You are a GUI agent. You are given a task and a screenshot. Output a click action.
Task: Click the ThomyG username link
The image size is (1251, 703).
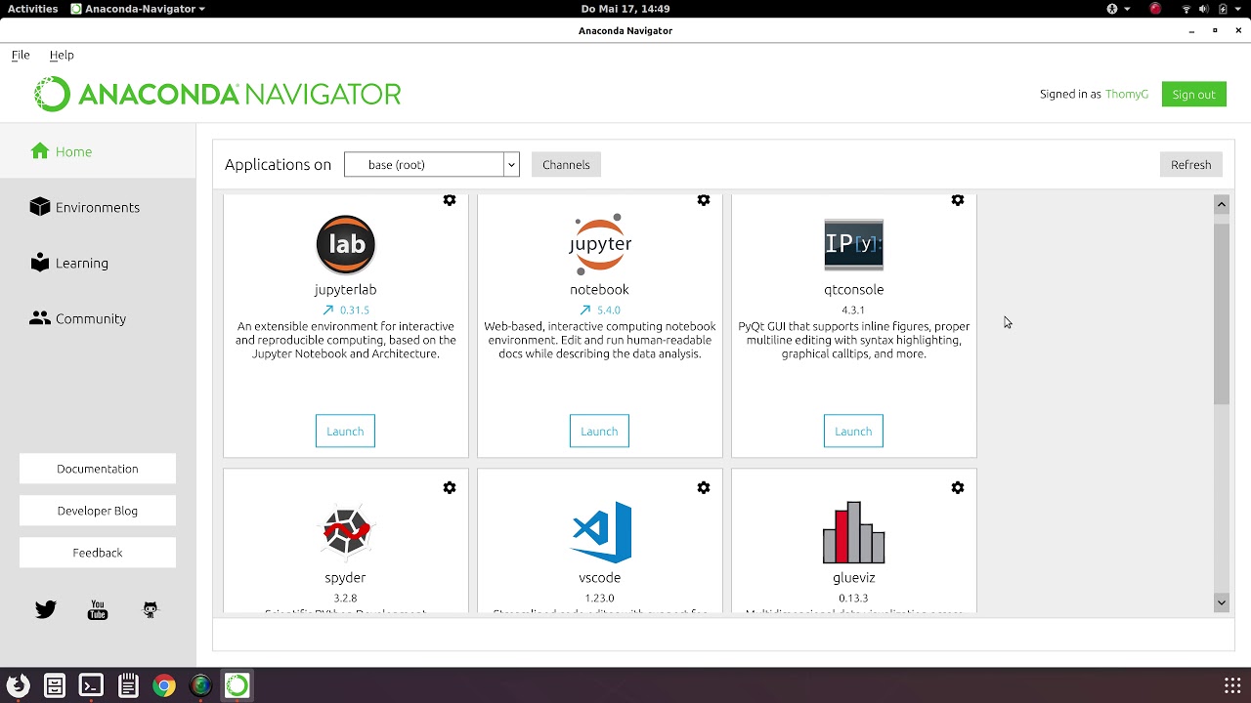[x=1127, y=95]
